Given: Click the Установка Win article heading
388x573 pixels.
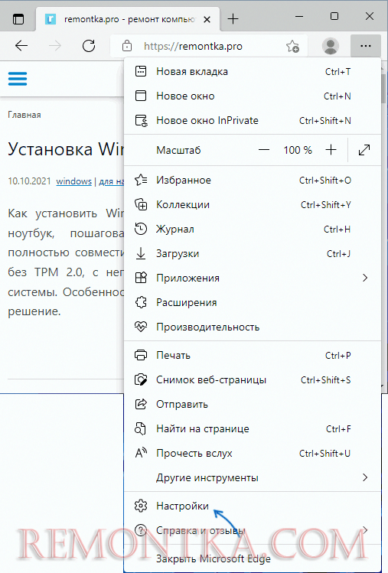Looking at the screenshot, I should coord(66,149).
